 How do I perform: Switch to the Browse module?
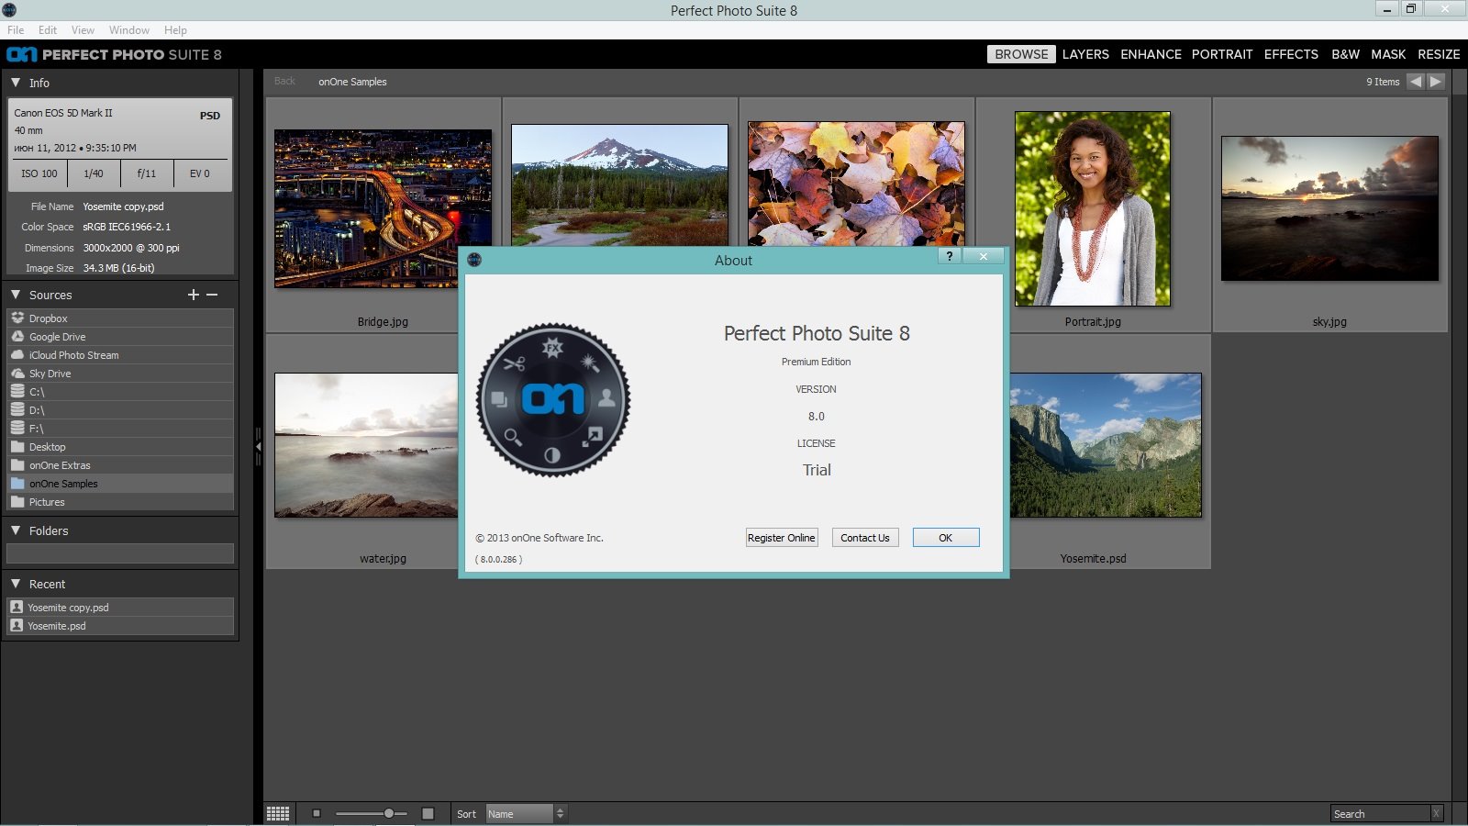click(1021, 54)
